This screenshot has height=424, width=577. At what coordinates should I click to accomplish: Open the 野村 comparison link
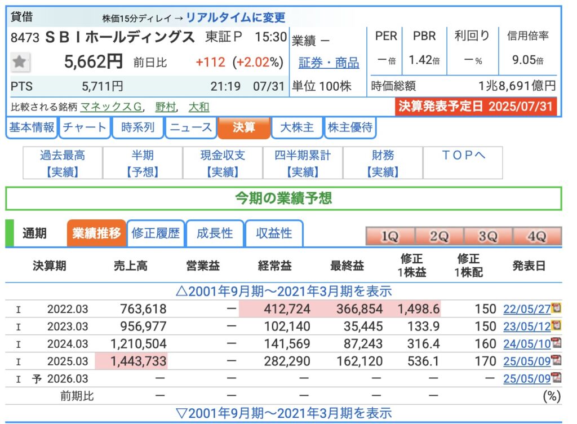click(x=166, y=107)
